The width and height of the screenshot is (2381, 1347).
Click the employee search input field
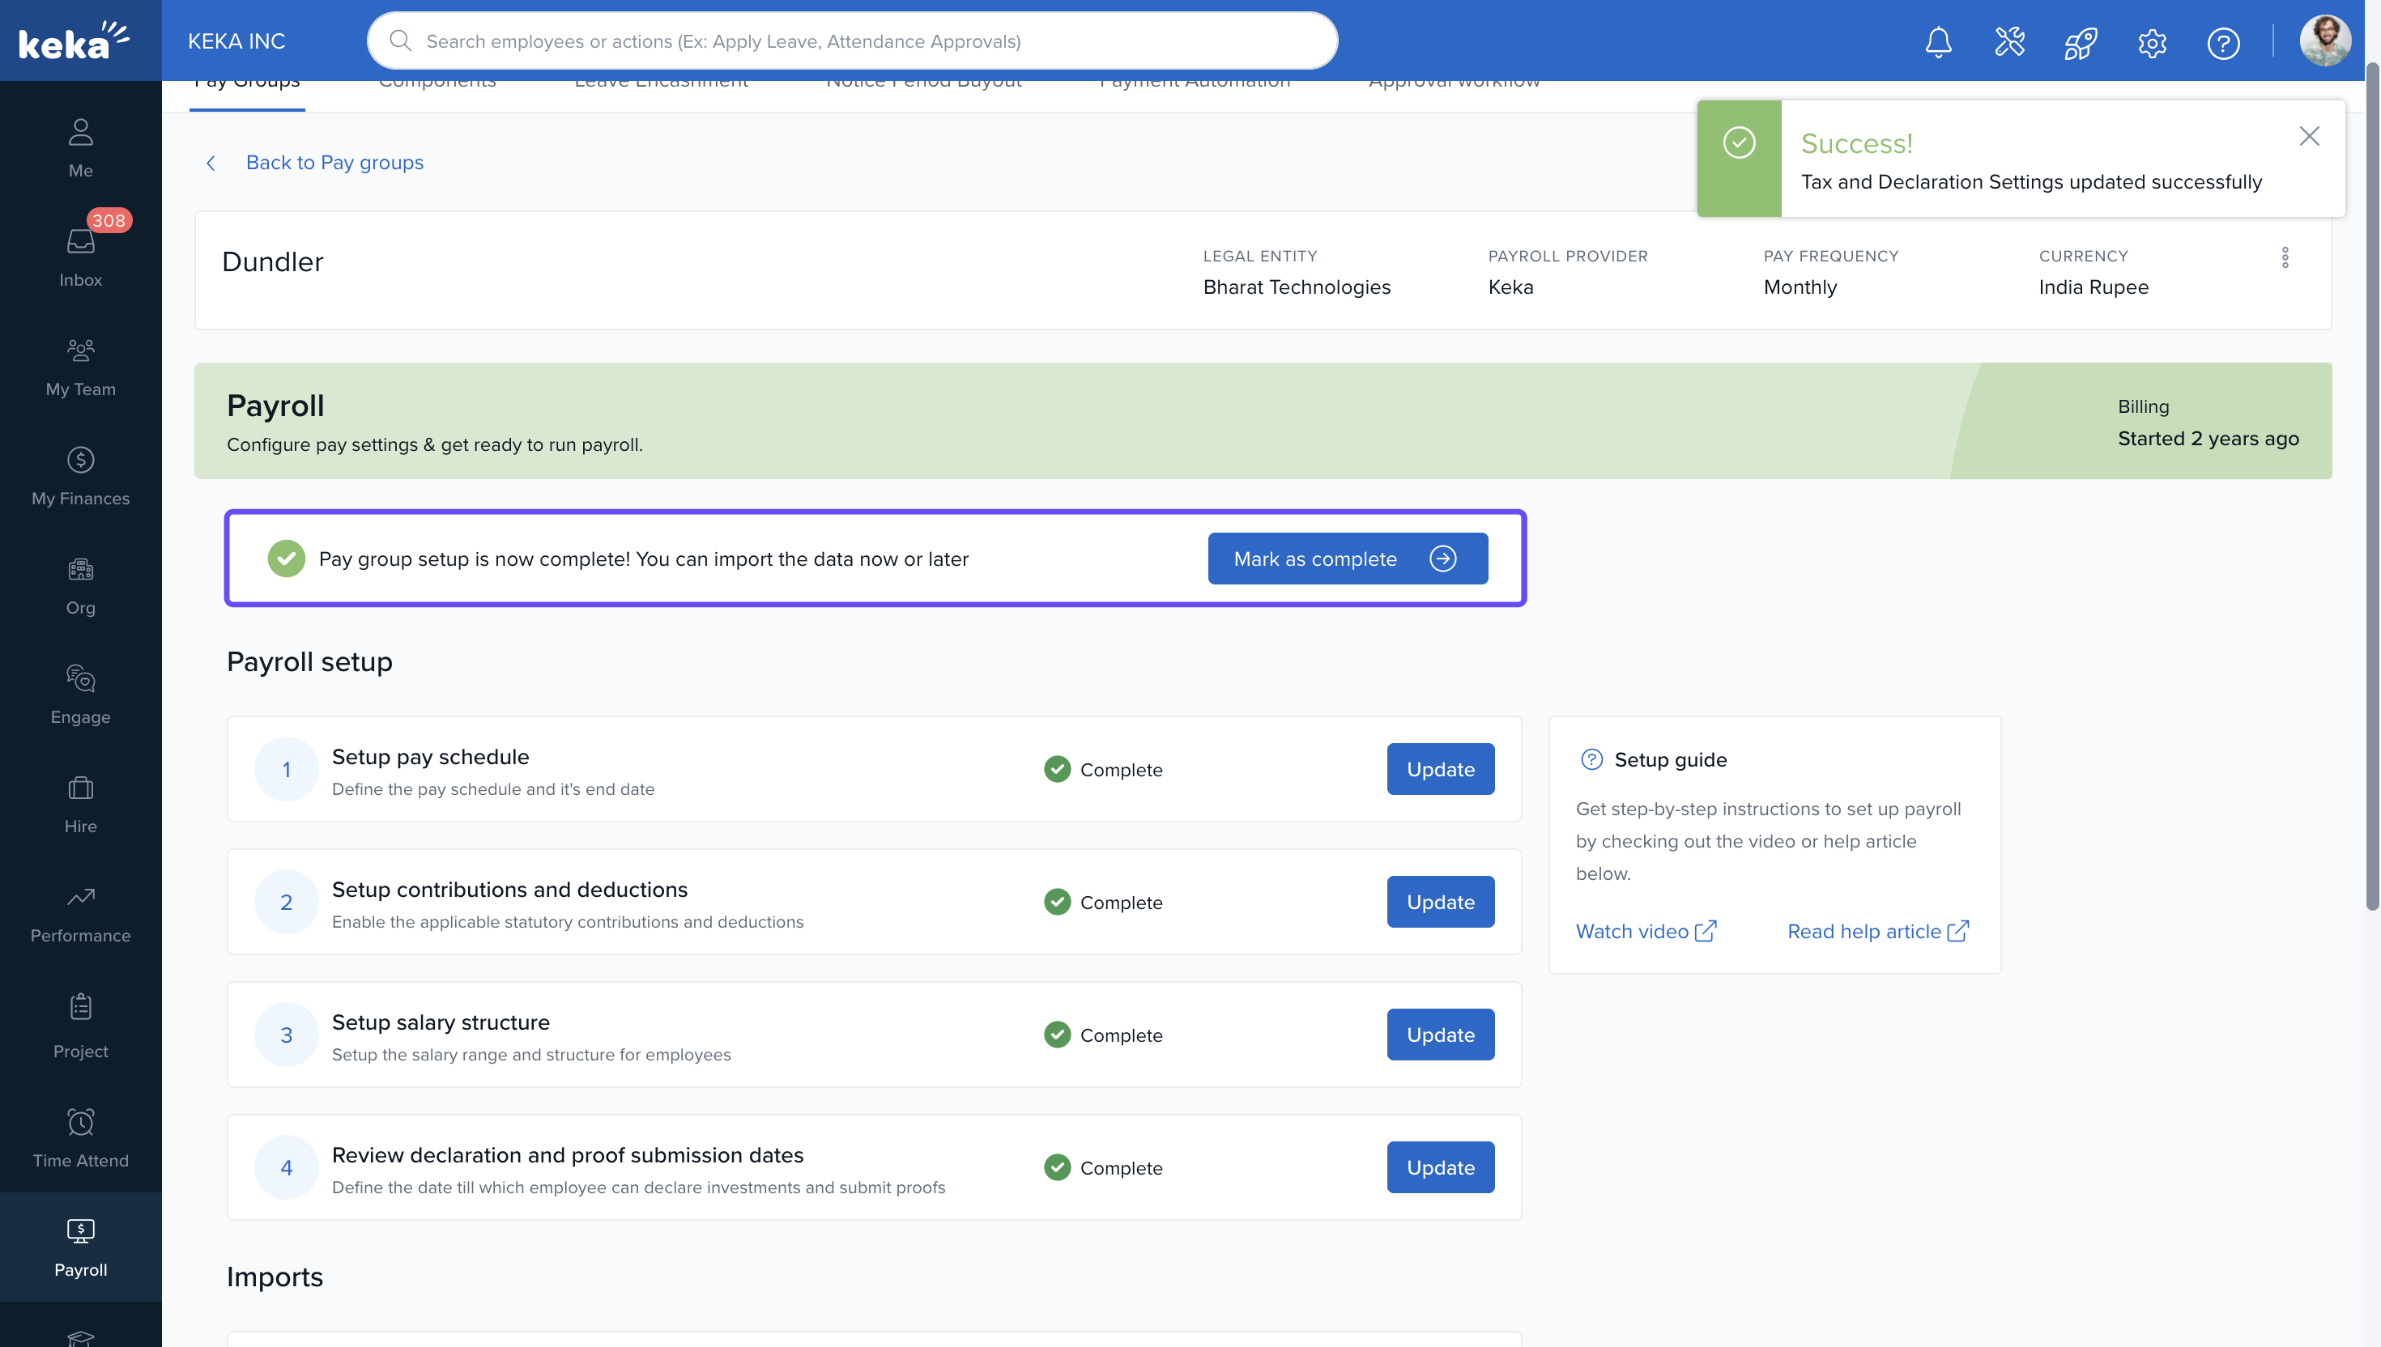click(x=851, y=40)
